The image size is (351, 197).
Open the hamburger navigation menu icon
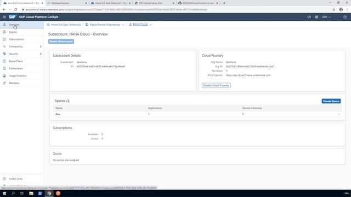coord(4,17)
